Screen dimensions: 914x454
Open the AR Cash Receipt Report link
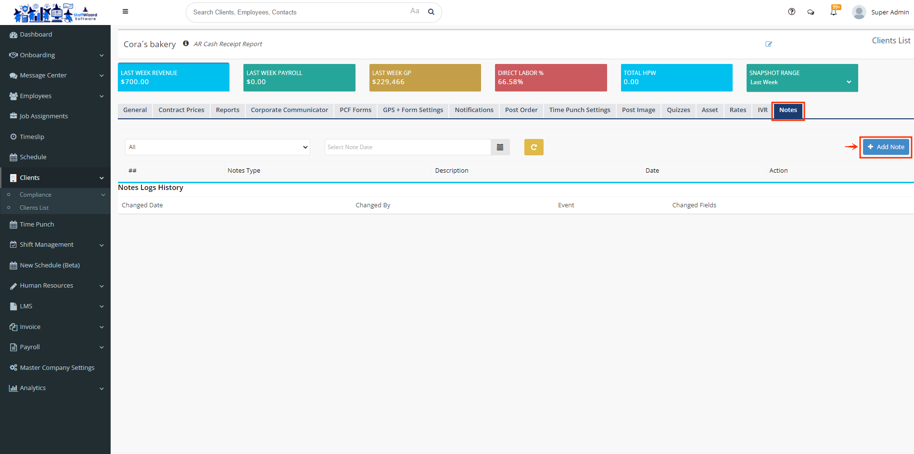coord(228,44)
